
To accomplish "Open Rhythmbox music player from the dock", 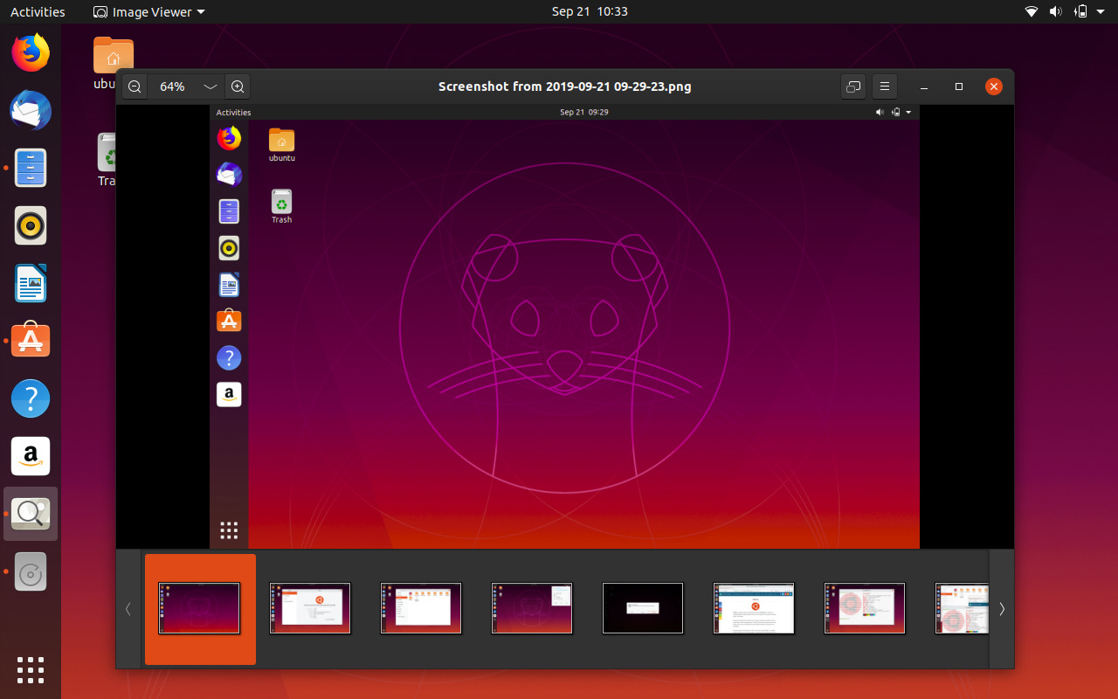I will tap(31, 225).
